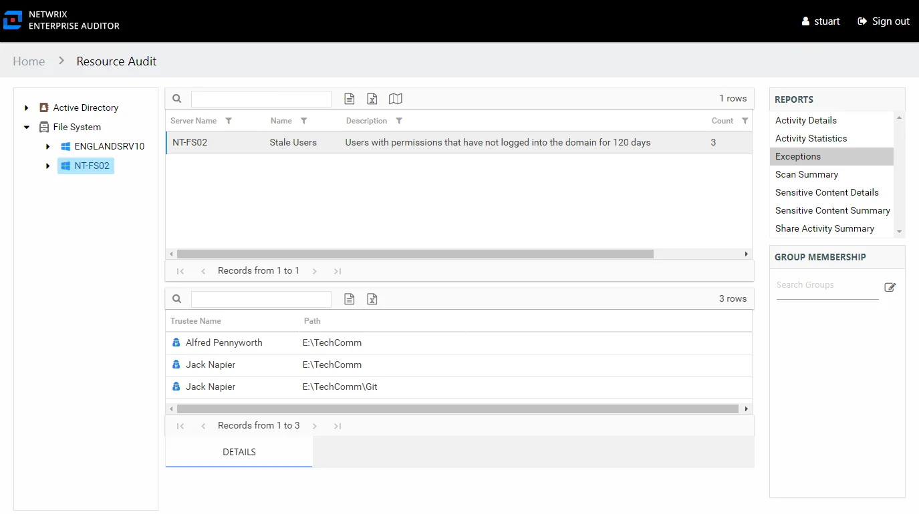Image resolution: width=919 pixels, height=514 pixels.
Task: Open the Sensitive Content Summary report
Action: tap(831, 210)
